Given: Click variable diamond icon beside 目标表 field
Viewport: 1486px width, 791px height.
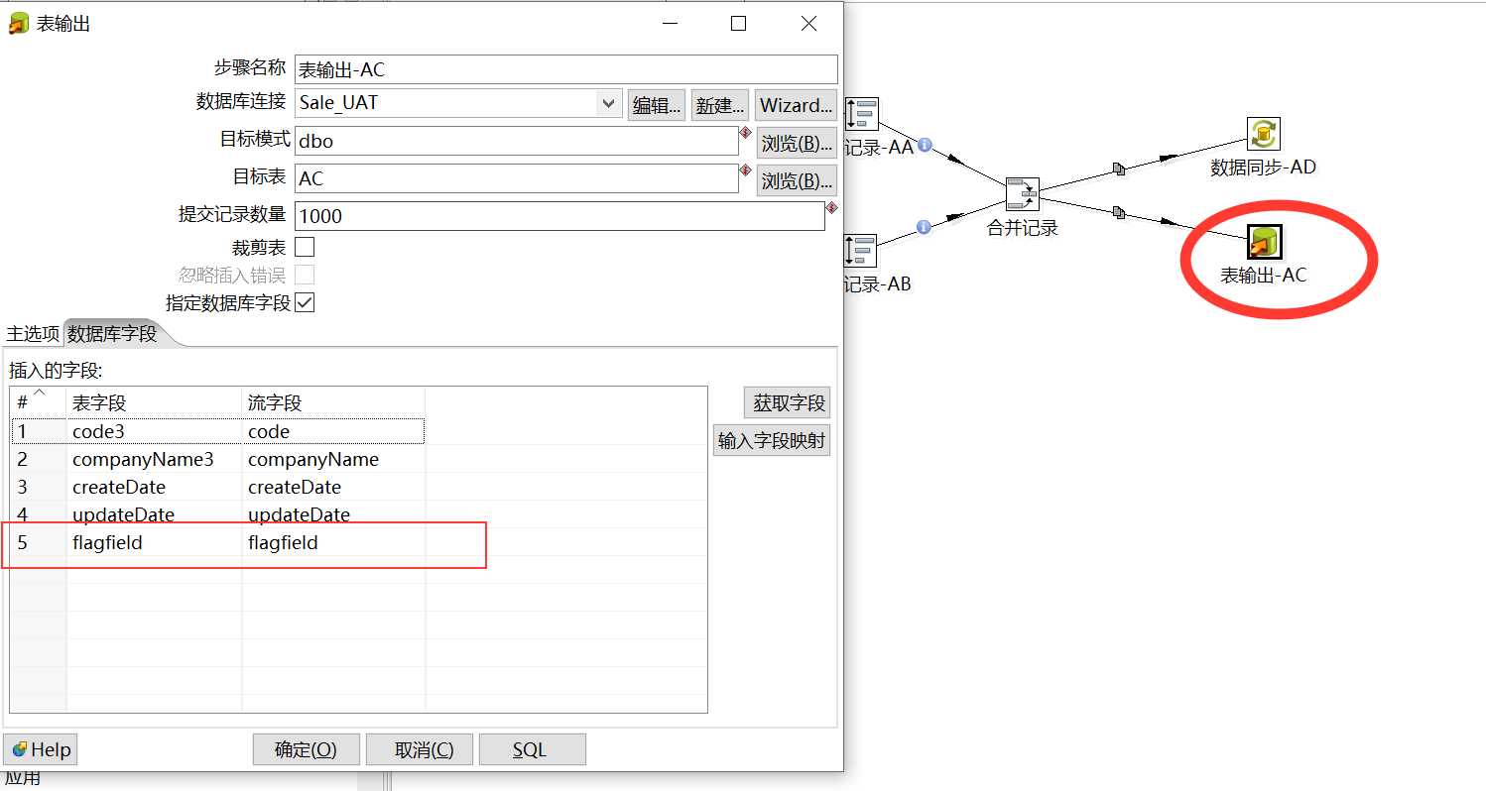Looking at the screenshot, I should [744, 169].
